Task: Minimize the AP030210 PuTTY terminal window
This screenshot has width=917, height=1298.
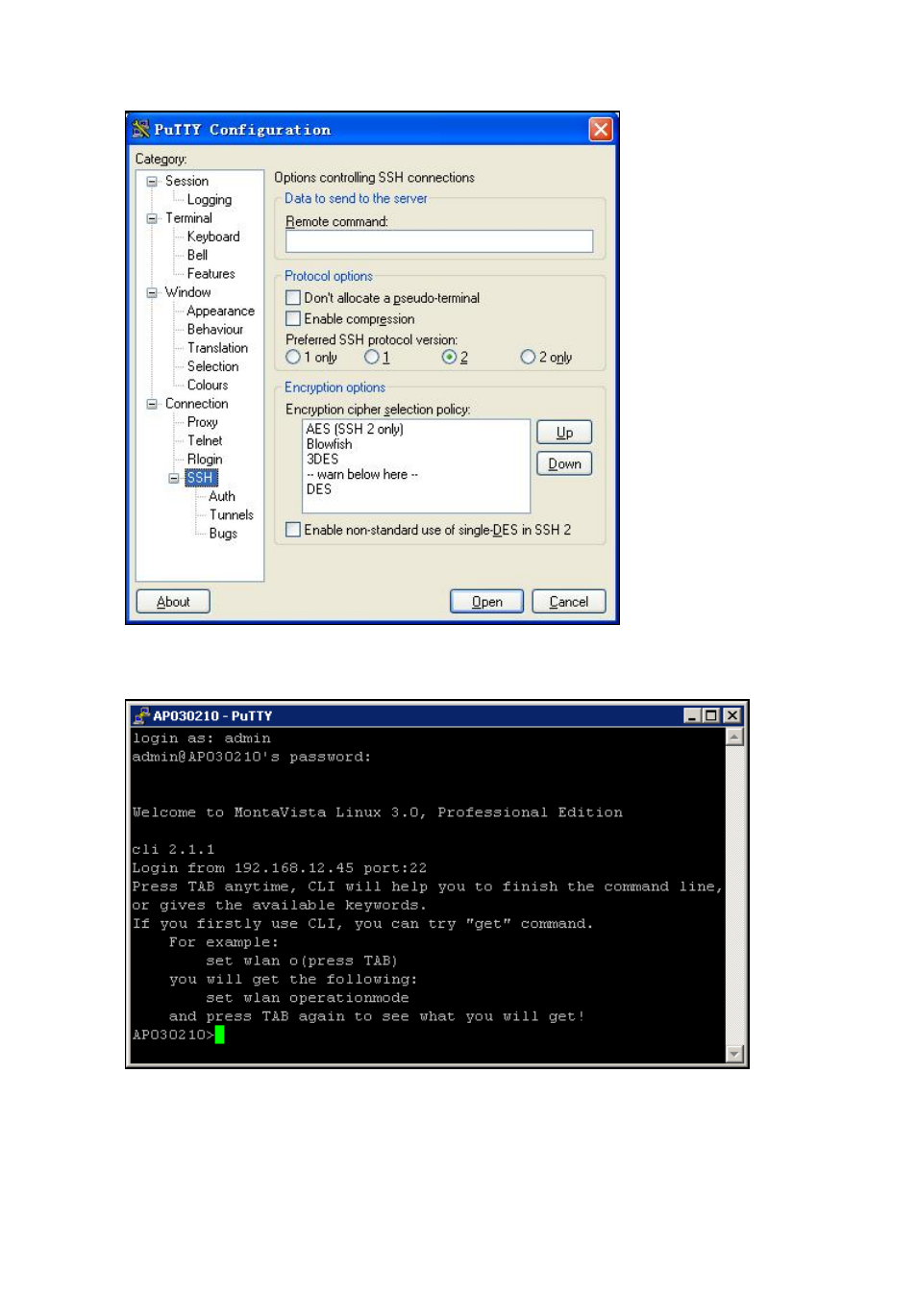Action: [692, 715]
